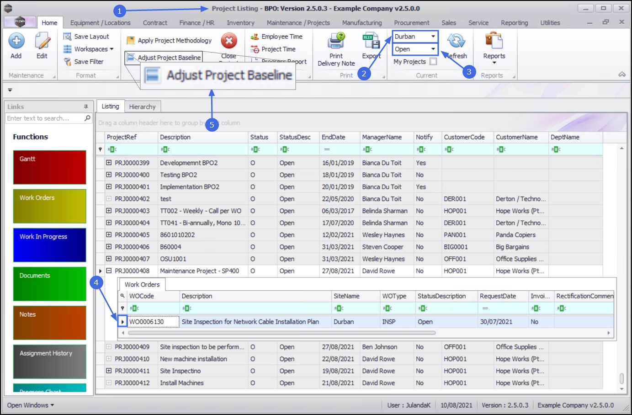
Task: Click the red Close icon
Action: pyautogui.click(x=229, y=41)
